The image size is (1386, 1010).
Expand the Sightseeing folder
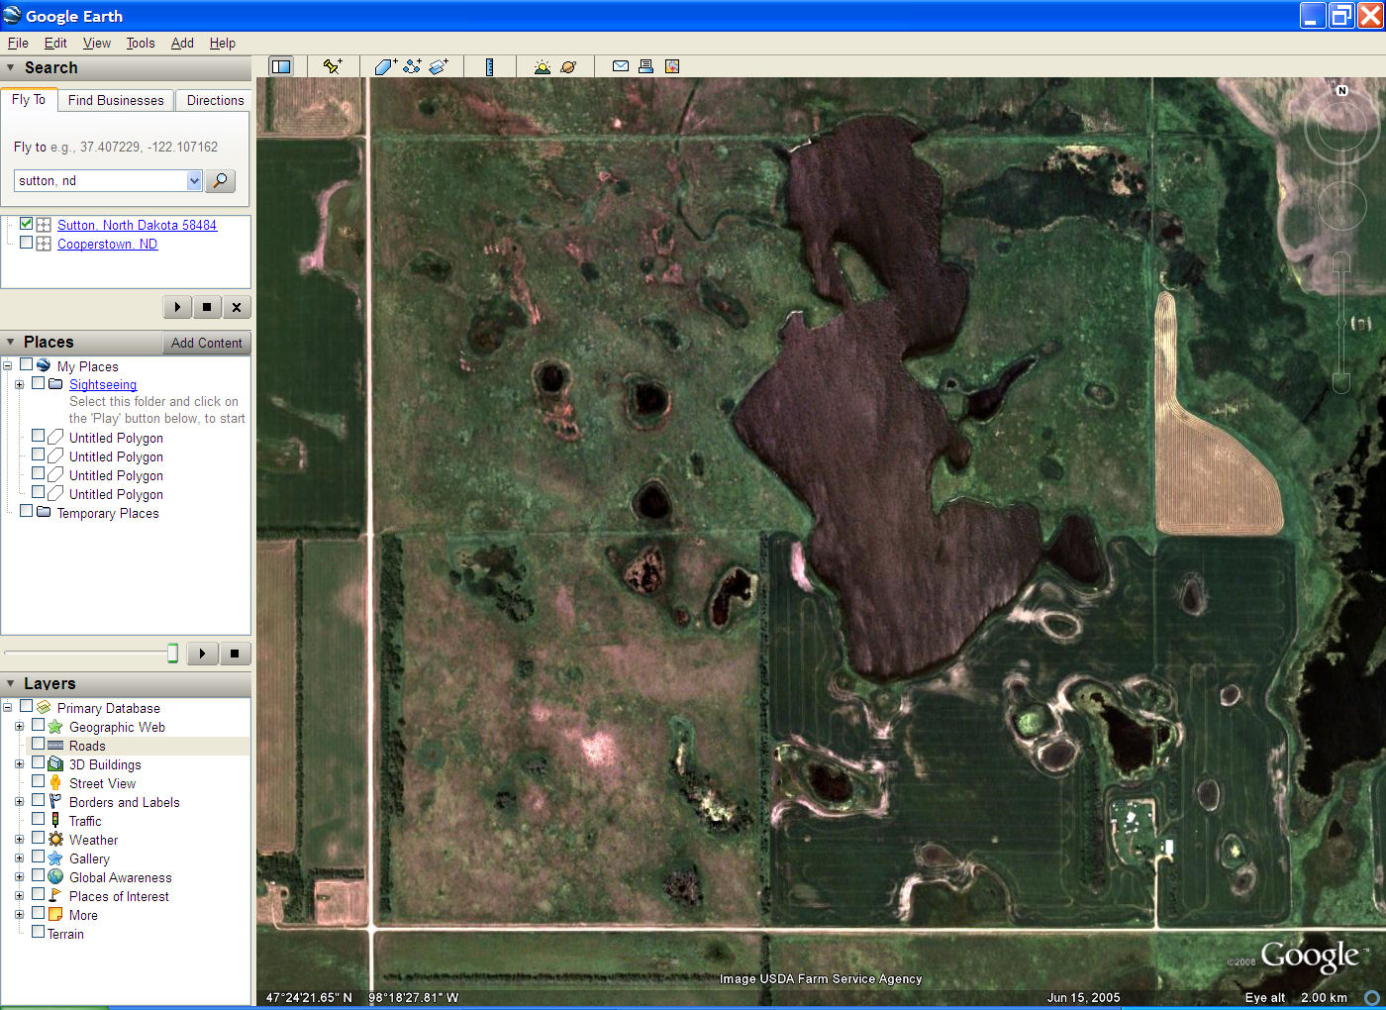point(19,384)
